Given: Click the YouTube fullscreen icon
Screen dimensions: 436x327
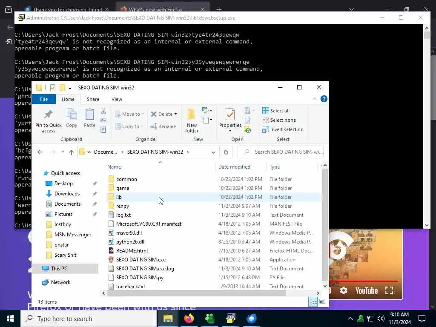Looking at the screenshot, I should click(389, 291).
